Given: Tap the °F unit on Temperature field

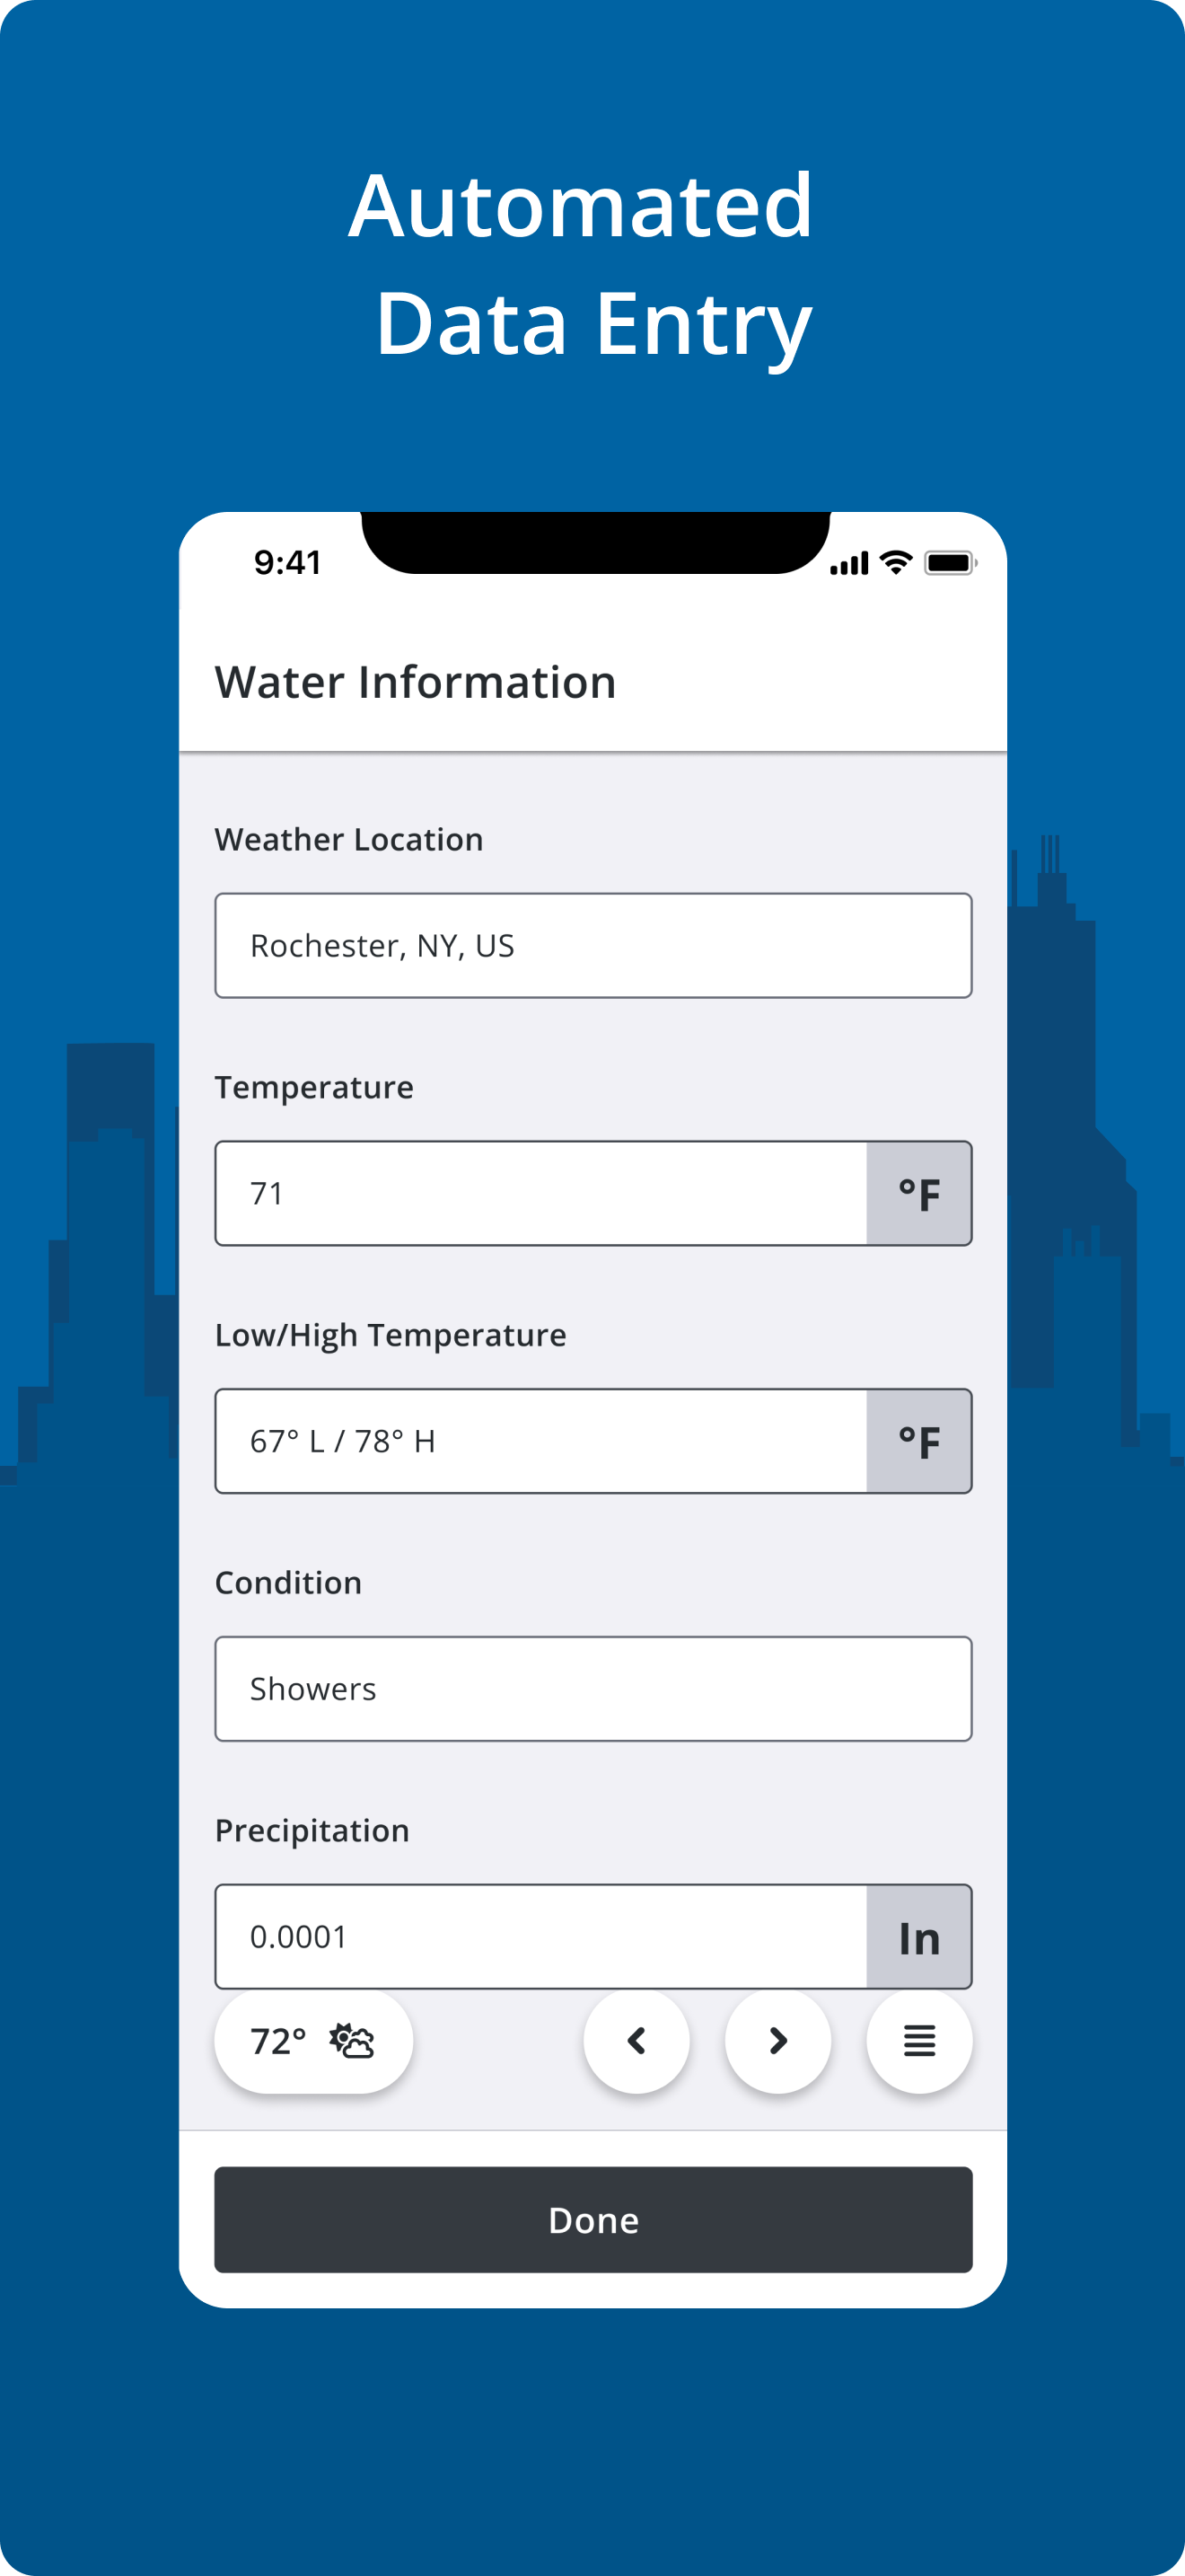Looking at the screenshot, I should 919,1193.
